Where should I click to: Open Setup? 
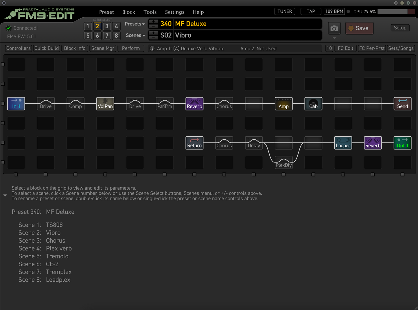400,28
